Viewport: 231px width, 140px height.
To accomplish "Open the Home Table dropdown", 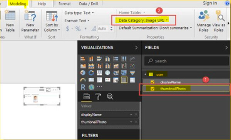I will pos(132,13).
